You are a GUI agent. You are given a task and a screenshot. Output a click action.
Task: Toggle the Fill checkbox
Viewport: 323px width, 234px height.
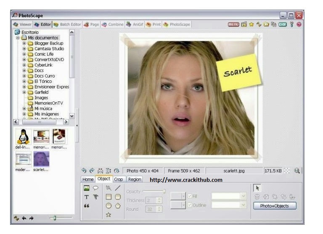[190, 196]
